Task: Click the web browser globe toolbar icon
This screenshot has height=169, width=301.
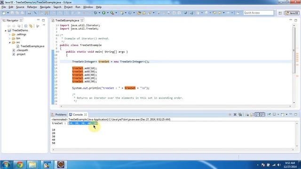Action: 185,13
